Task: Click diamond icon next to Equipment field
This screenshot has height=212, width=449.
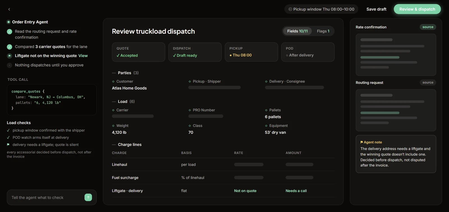Action: [266, 126]
